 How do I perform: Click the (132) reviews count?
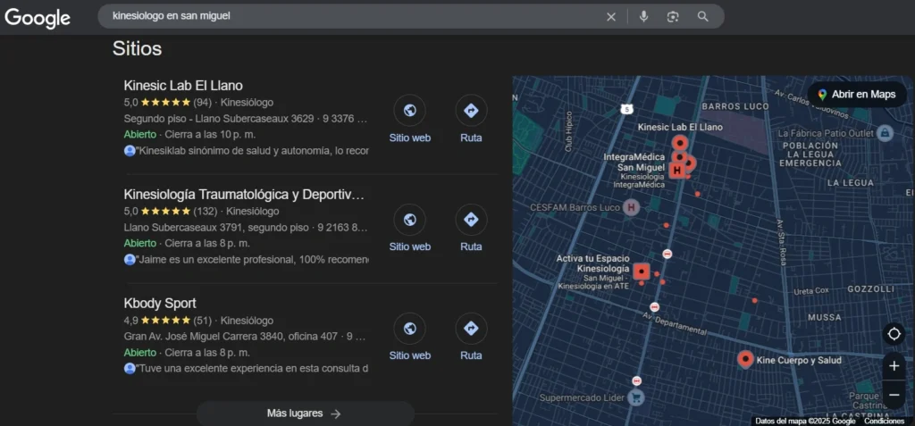205,212
